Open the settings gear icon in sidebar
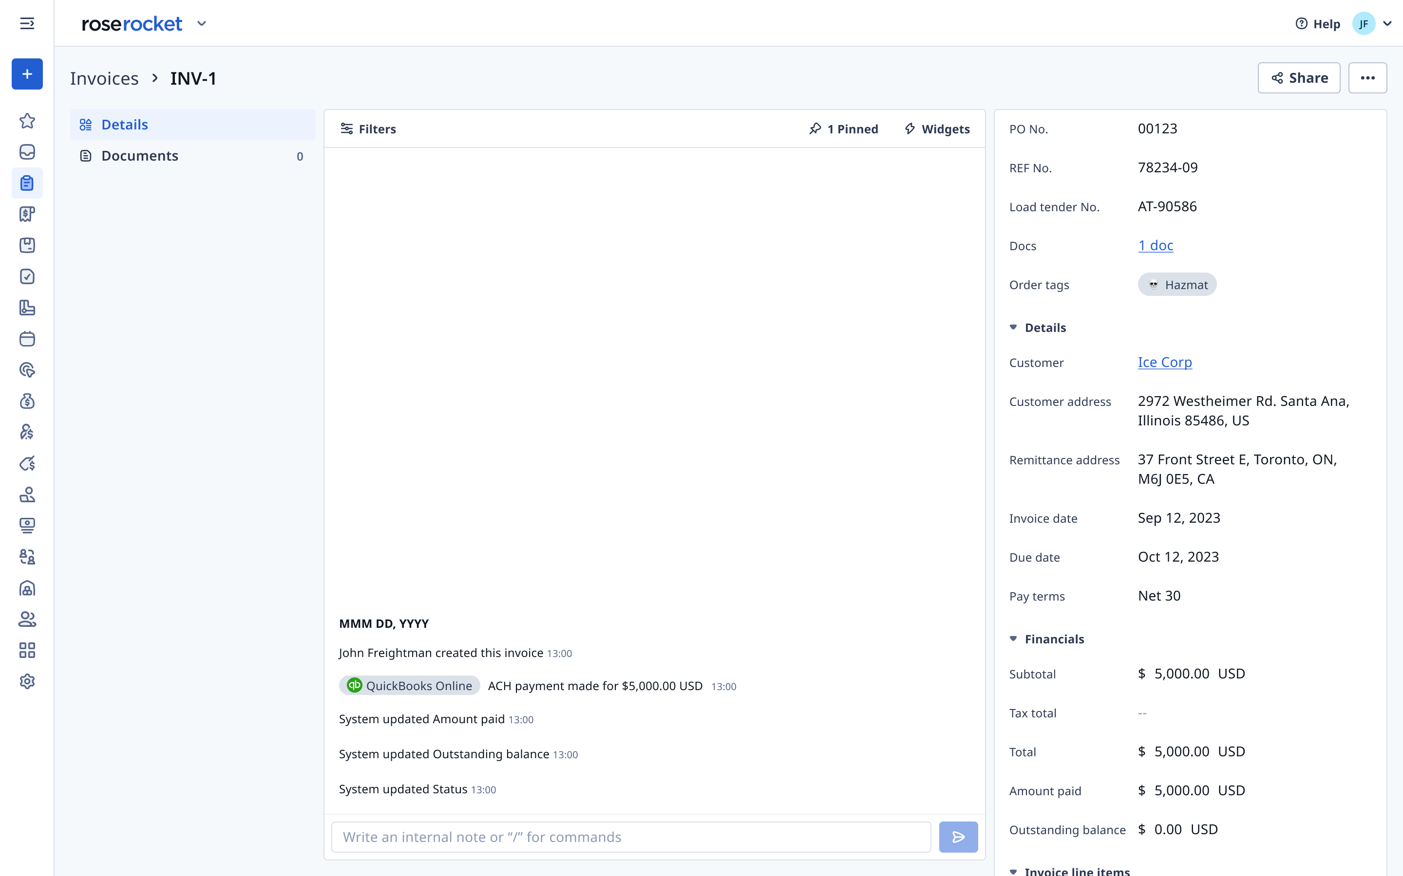1403x876 pixels. pos(27,681)
